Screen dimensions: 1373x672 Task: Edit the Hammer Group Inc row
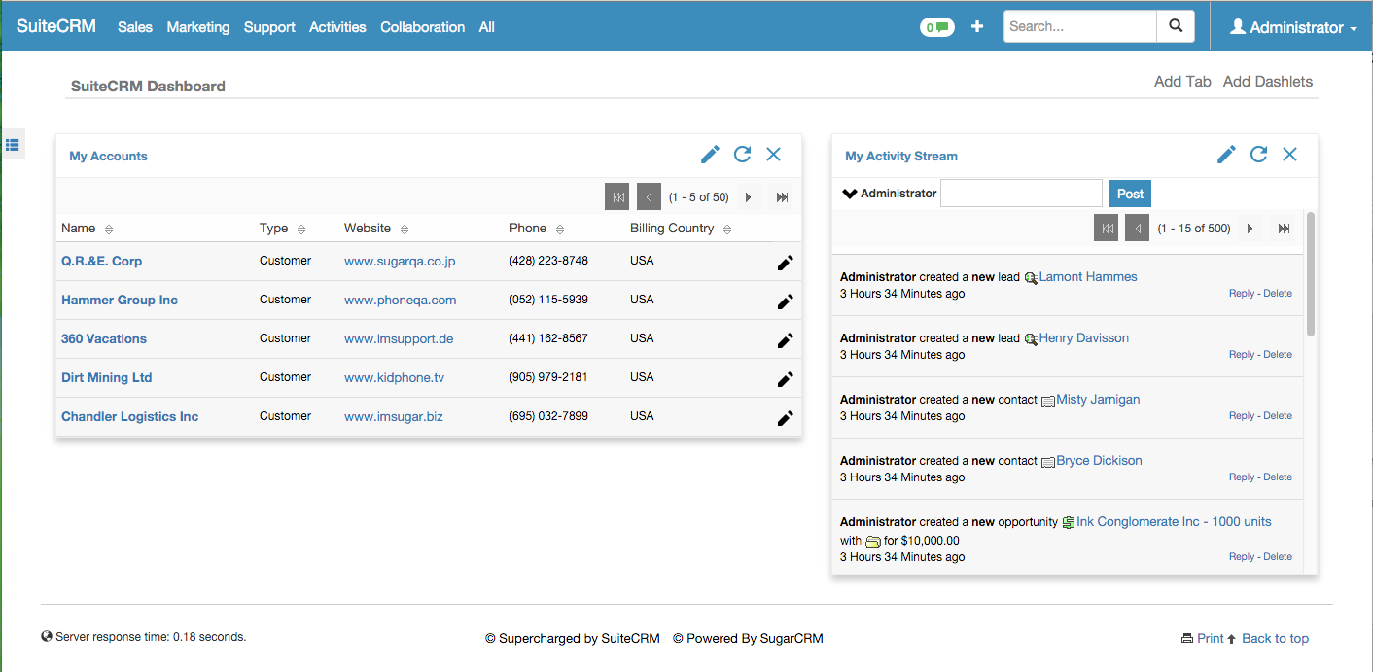[x=785, y=301]
